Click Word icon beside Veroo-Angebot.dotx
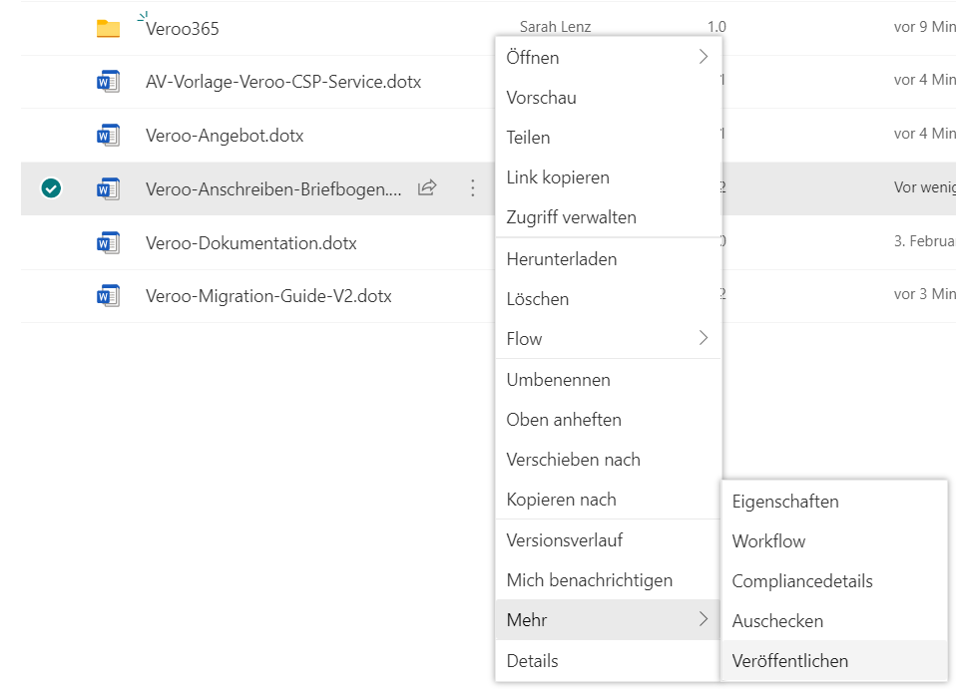Viewport: 956px width, 689px height. coord(108,136)
